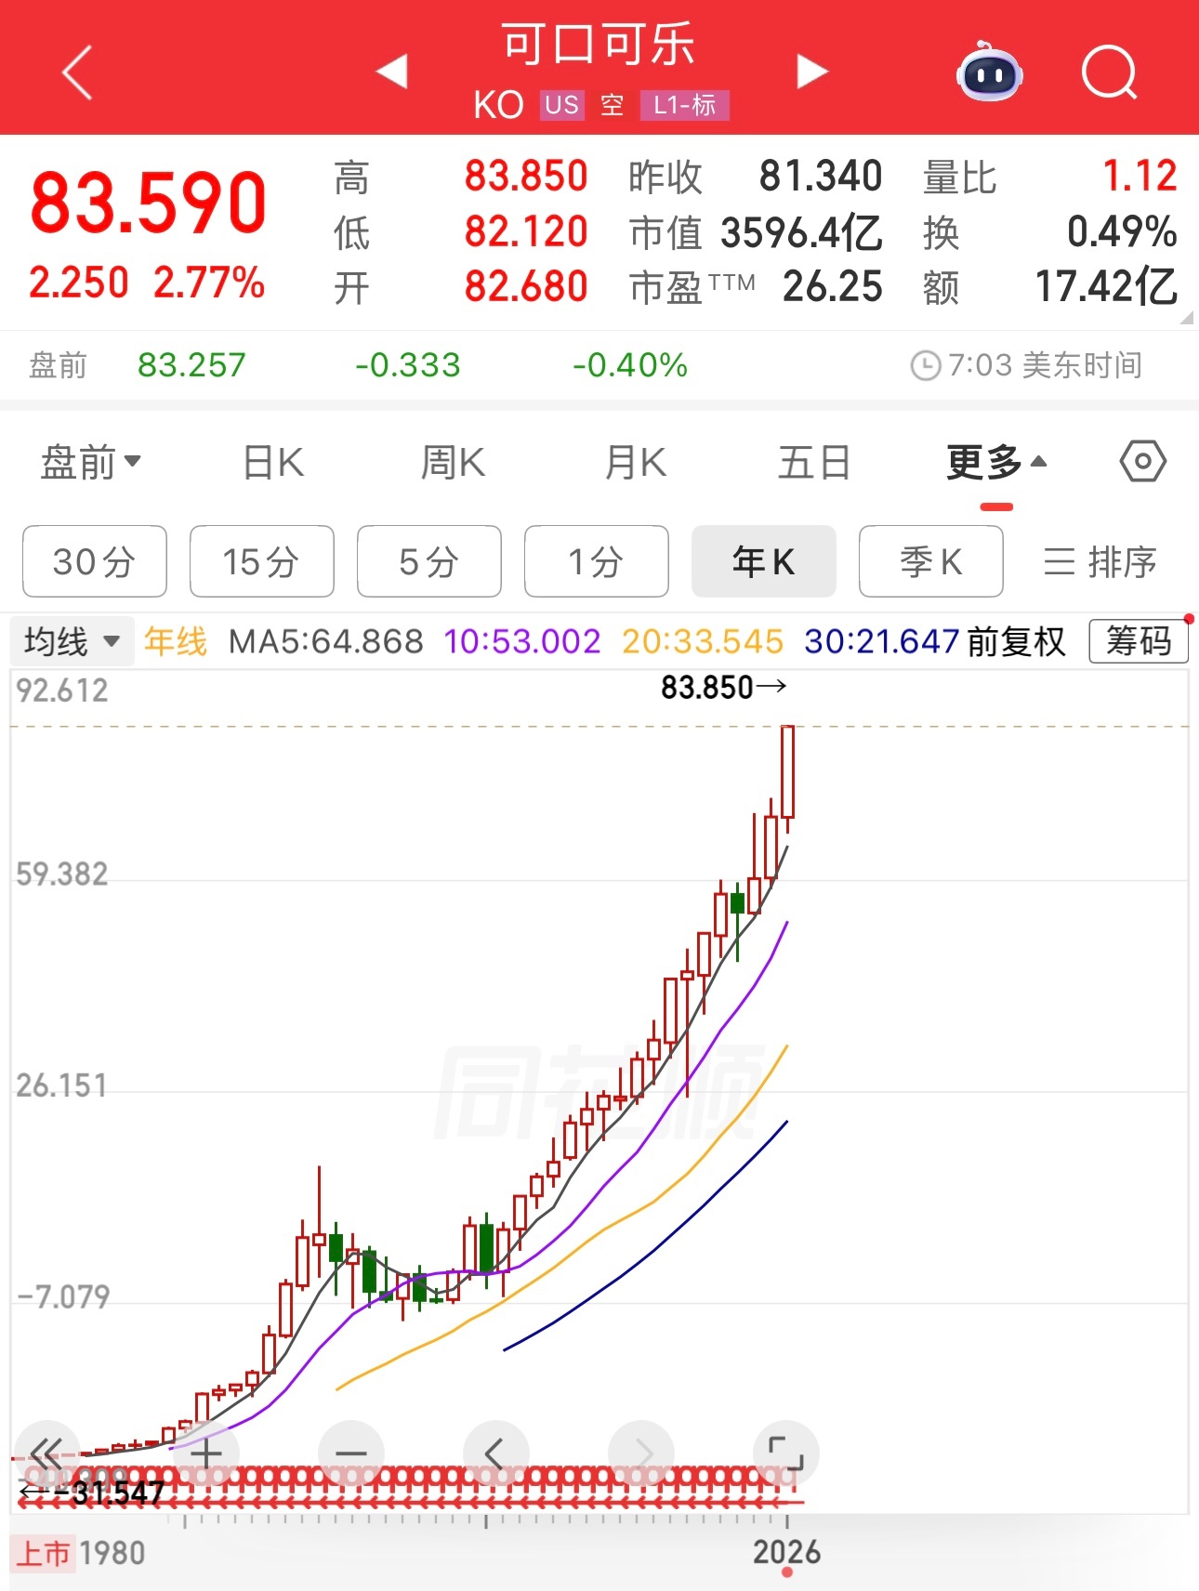The height and width of the screenshot is (1591, 1199).
Task: Switch to 日K tab
Action: (273, 462)
